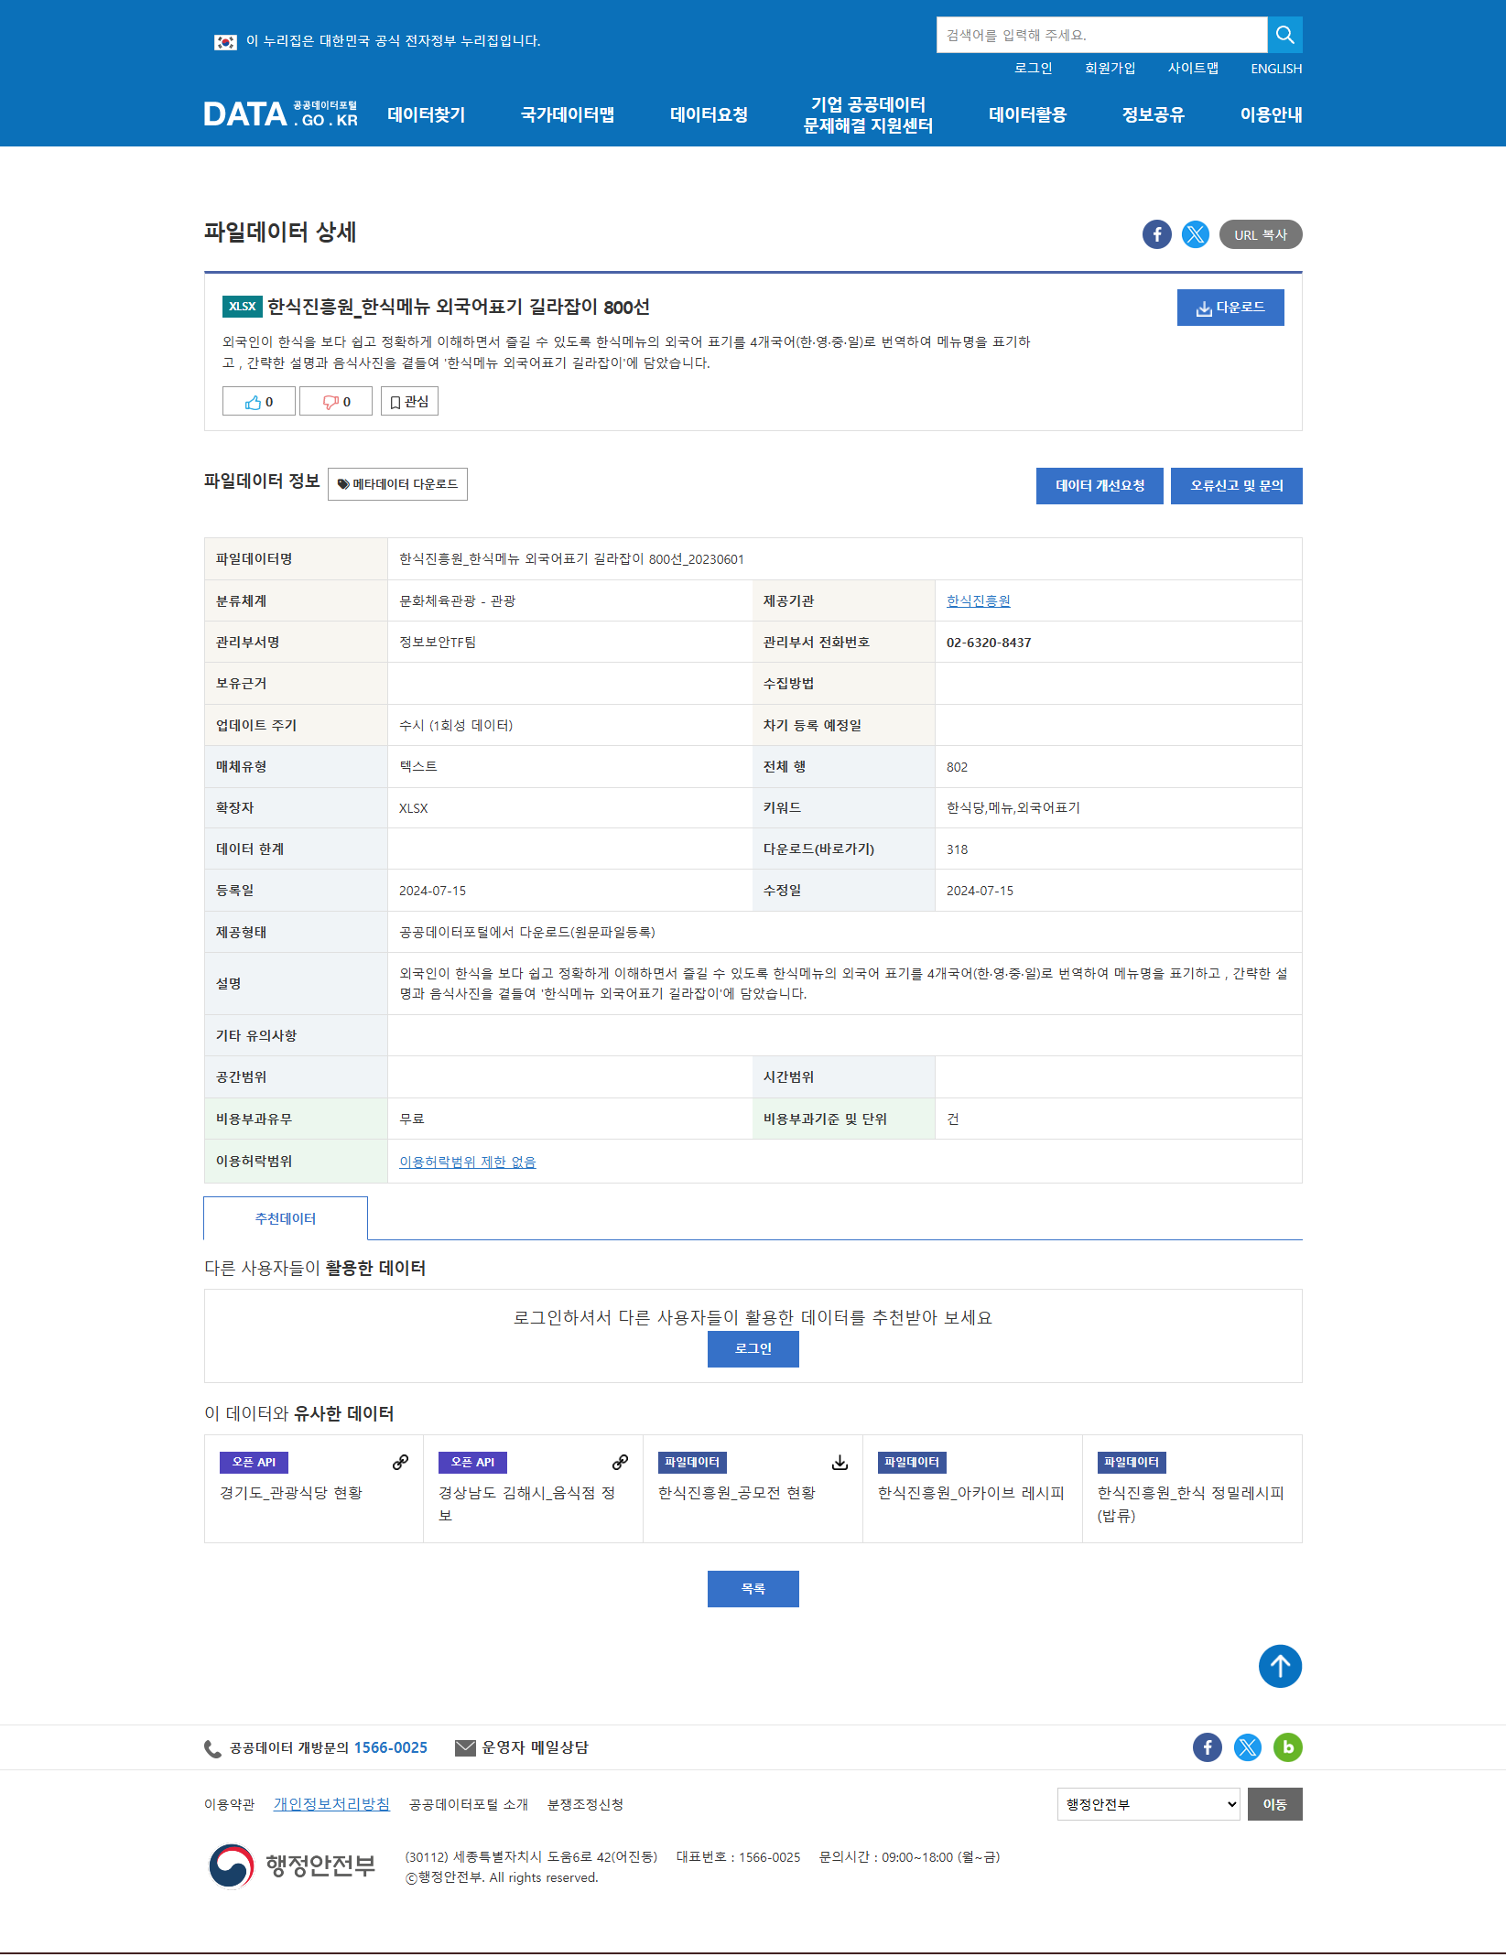Image resolution: width=1506 pixels, height=1957 pixels.
Task: Click the search magnifier icon
Action: (1284, 35)
